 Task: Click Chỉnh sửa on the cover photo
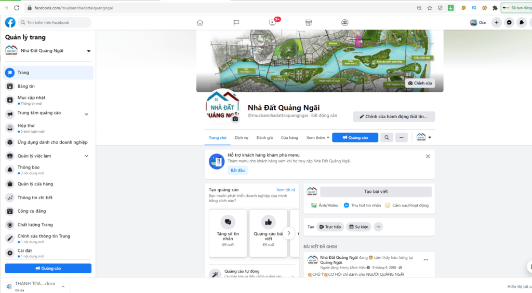click(420, 83)
